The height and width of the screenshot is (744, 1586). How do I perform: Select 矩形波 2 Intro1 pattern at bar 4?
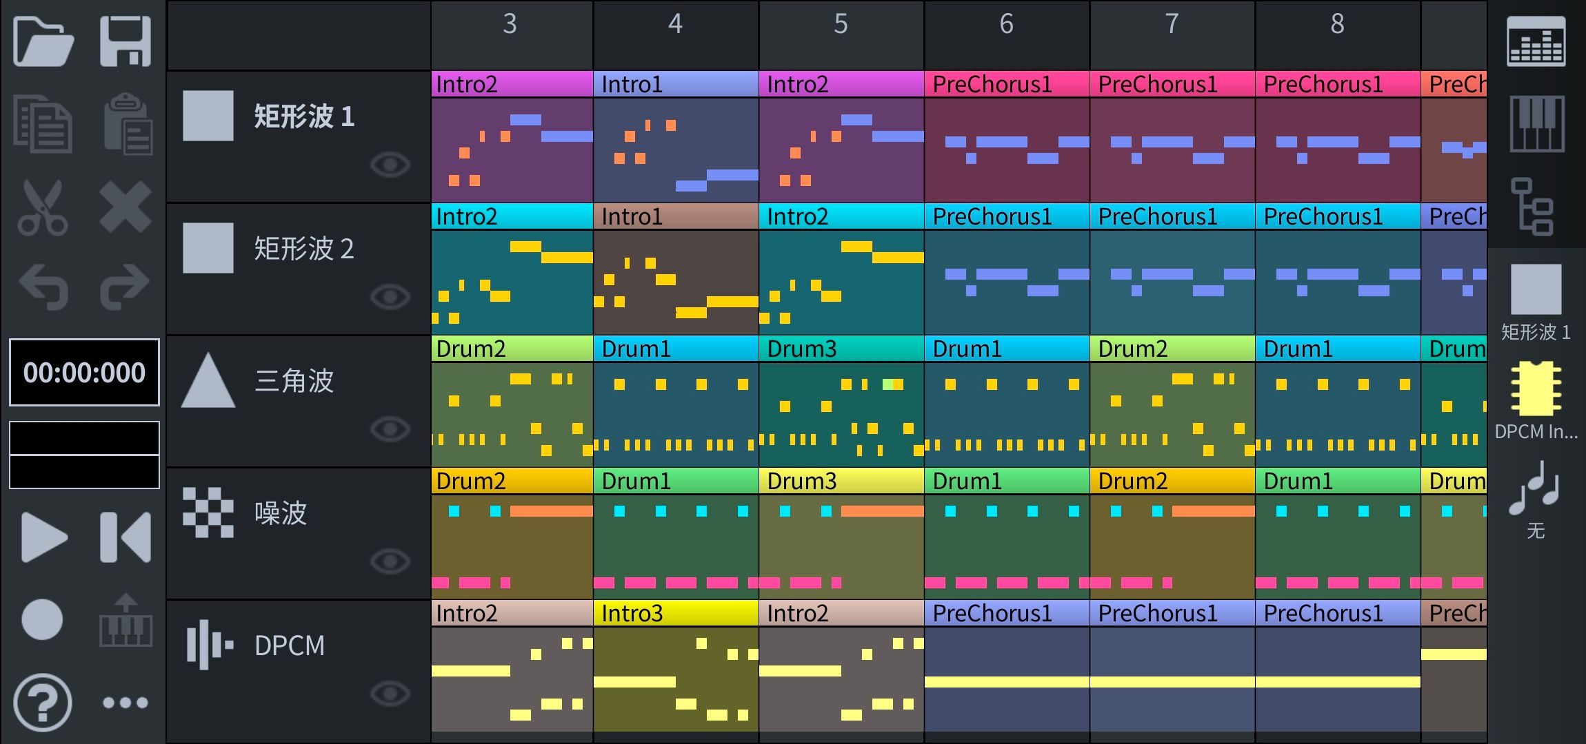676,269
